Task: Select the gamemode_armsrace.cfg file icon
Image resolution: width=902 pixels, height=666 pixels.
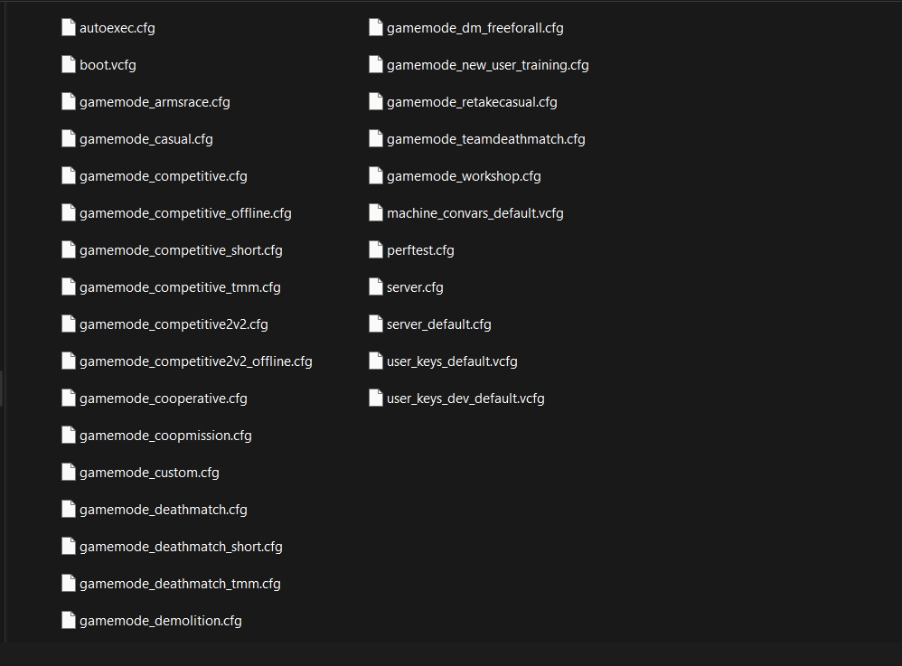Action: pos(69,101)
